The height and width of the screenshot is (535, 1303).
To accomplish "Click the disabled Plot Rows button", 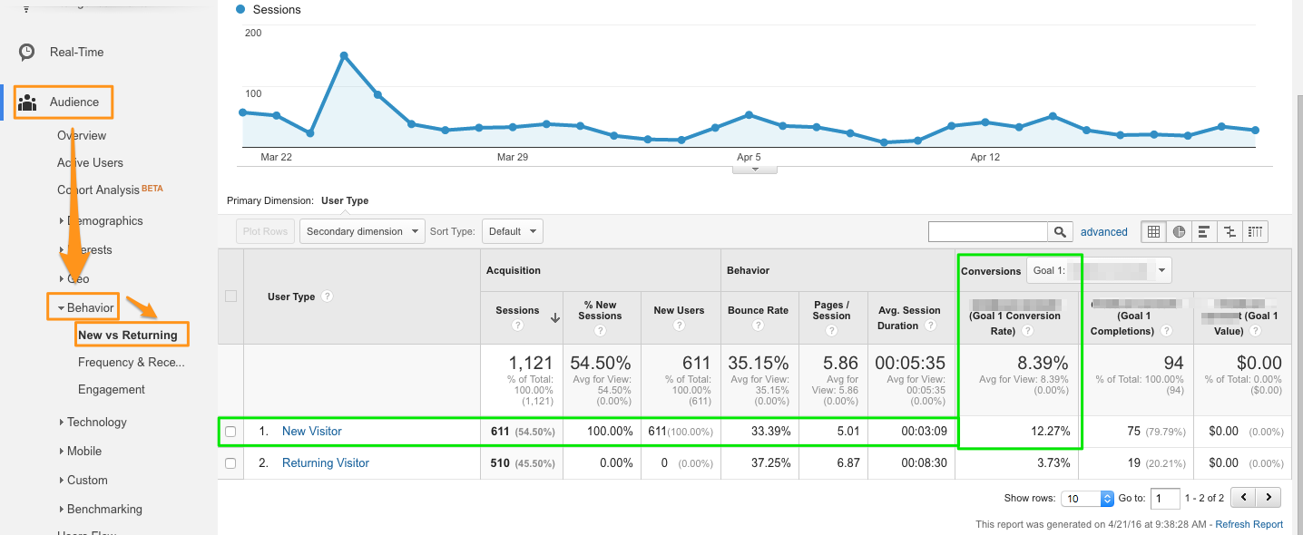I will pos(265,231).
